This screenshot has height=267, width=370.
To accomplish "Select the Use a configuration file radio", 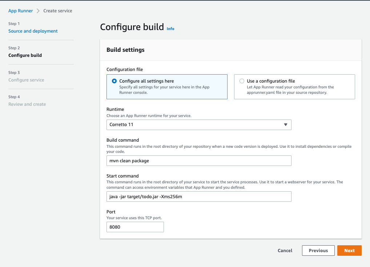I will 242,81.
